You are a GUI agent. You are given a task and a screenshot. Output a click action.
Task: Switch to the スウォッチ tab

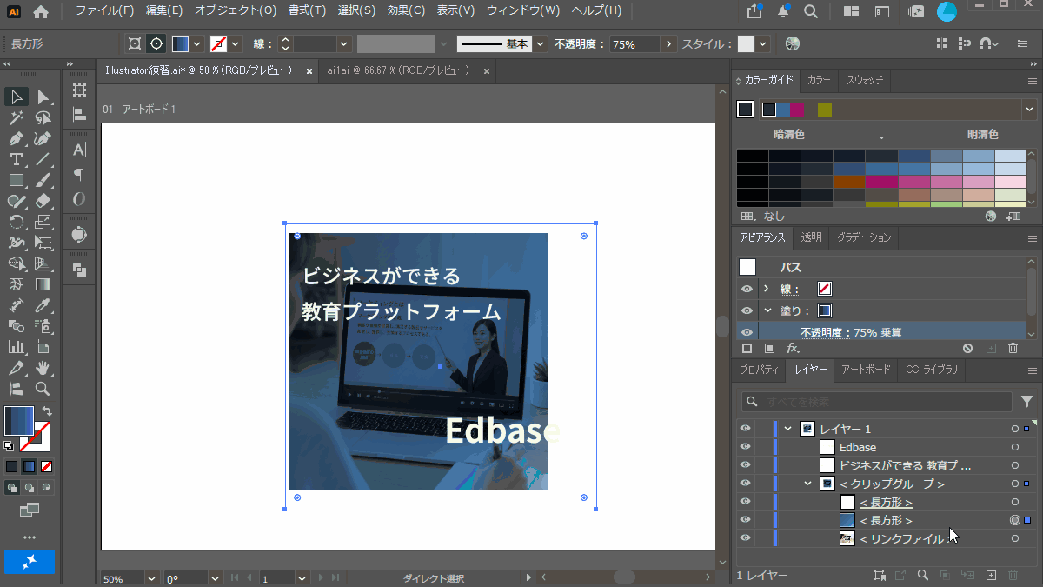point(864,80)
